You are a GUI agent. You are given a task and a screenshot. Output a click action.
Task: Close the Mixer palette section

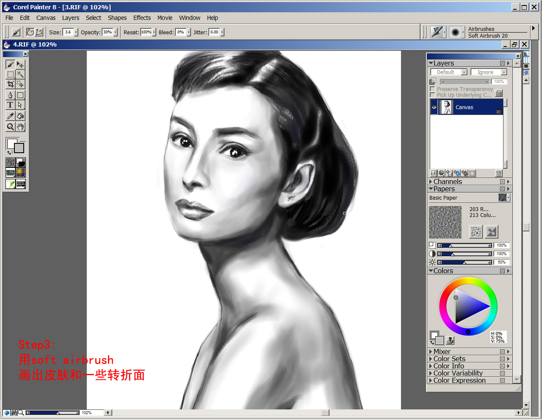click(502, 352)
